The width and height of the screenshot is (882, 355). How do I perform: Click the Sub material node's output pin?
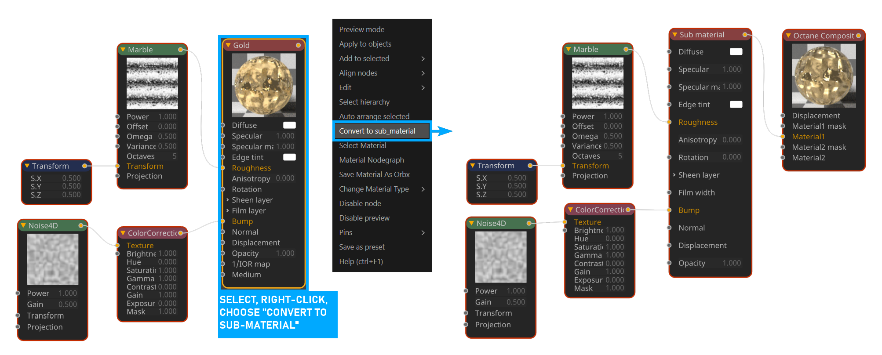click(745, 35)
